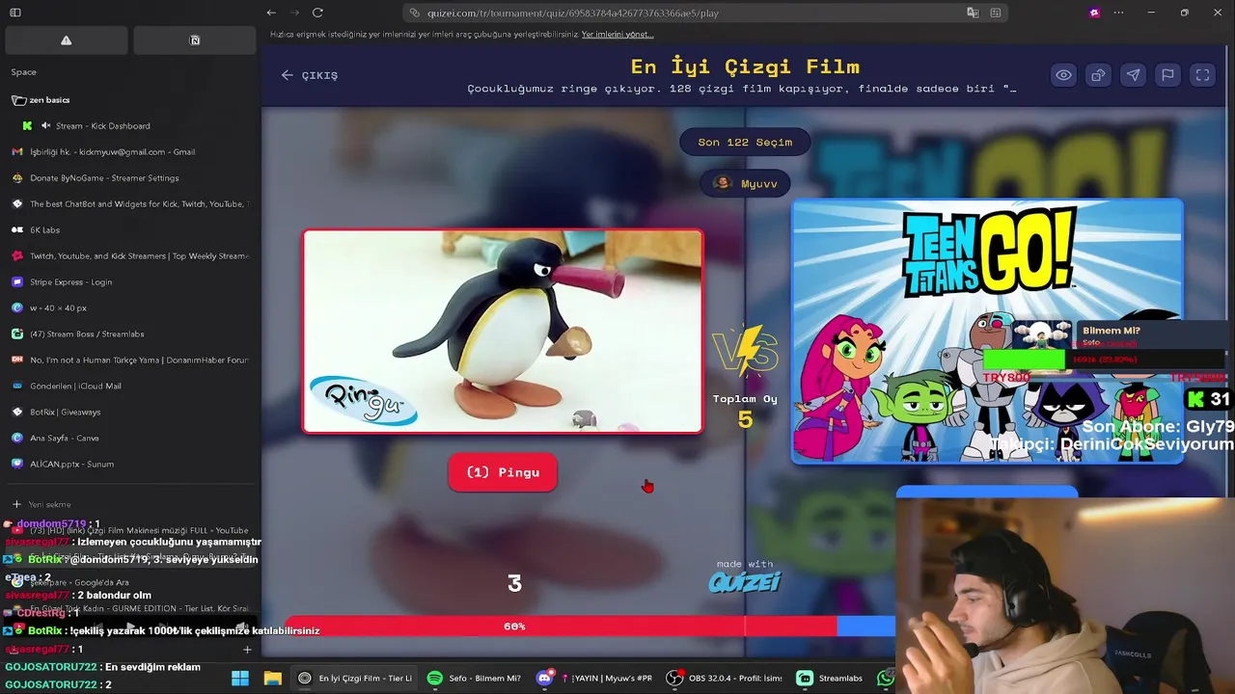1235x694 pixels.
Task: Click the send/share paper plane icon
Action: 1133,75
